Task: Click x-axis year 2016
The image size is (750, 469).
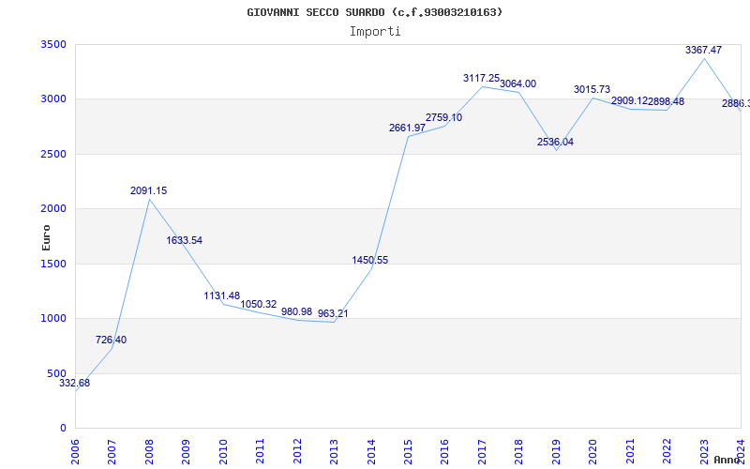Action: [x=444, y=452]
